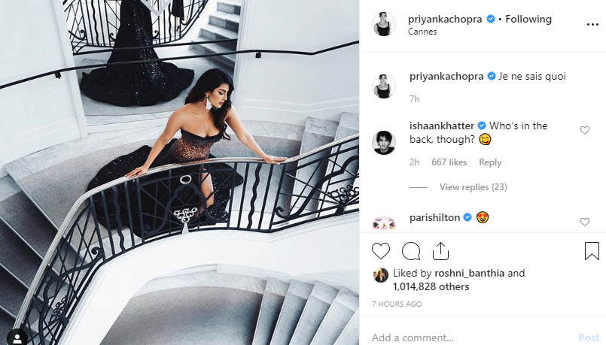Image resolution: width=606 pixels, height=345 pixels.
Task: Like the post with the heart icon
Action: (x=381, y=251)
